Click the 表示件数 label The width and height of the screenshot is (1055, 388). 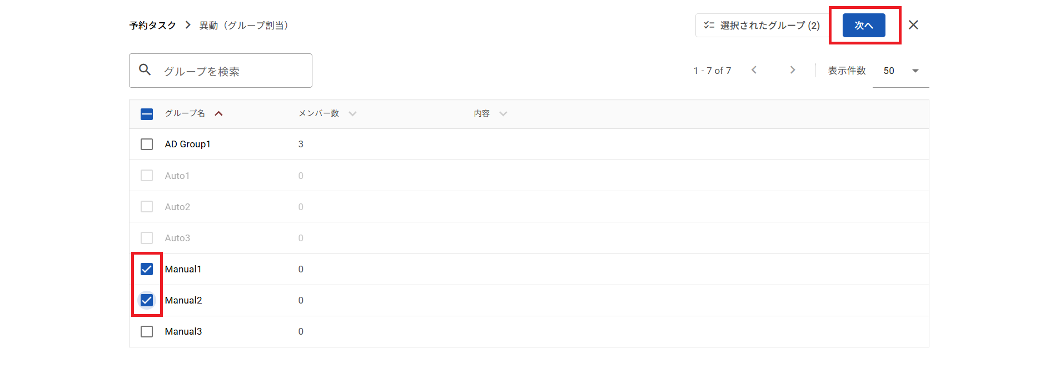point(847,71)
